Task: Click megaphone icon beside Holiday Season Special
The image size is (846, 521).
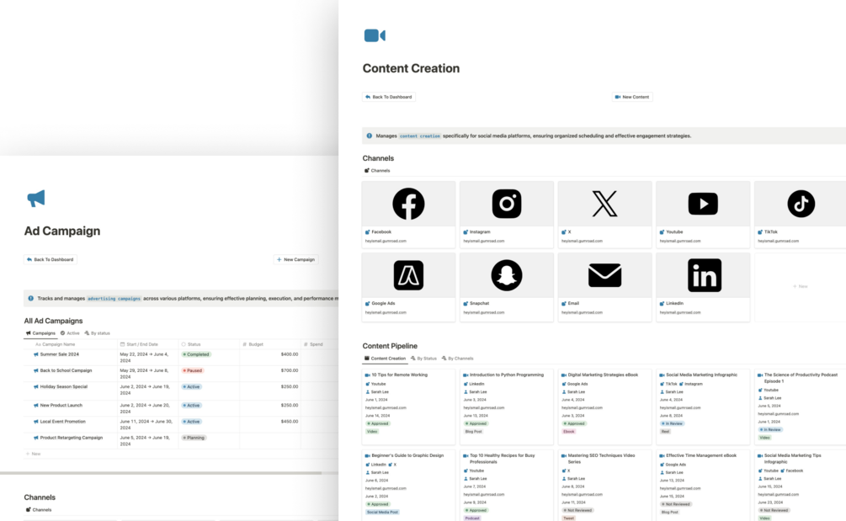Action: pos(35,386)
